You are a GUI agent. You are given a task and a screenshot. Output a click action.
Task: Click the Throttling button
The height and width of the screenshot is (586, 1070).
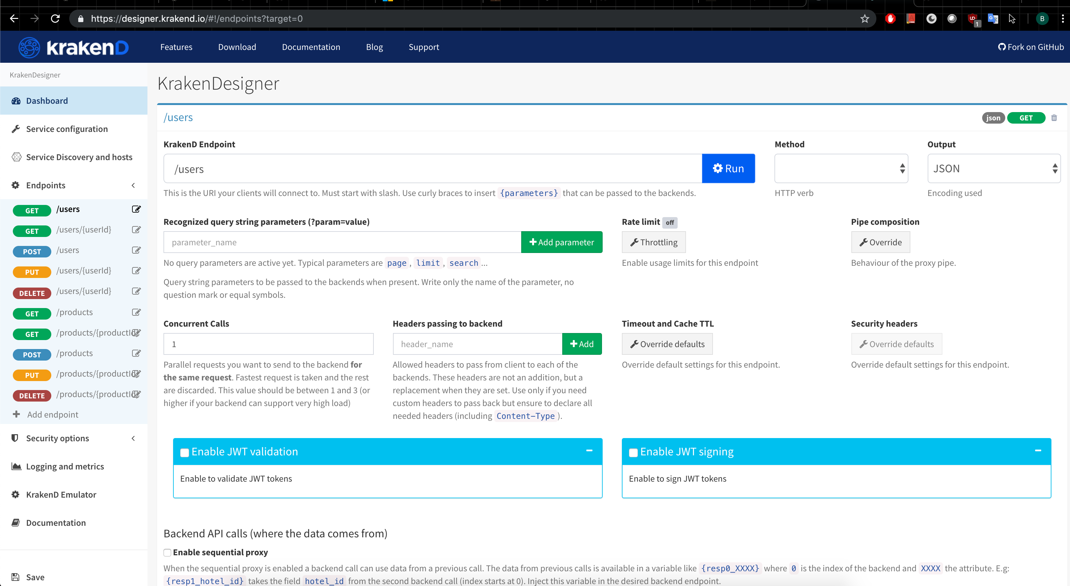[654, 242]
